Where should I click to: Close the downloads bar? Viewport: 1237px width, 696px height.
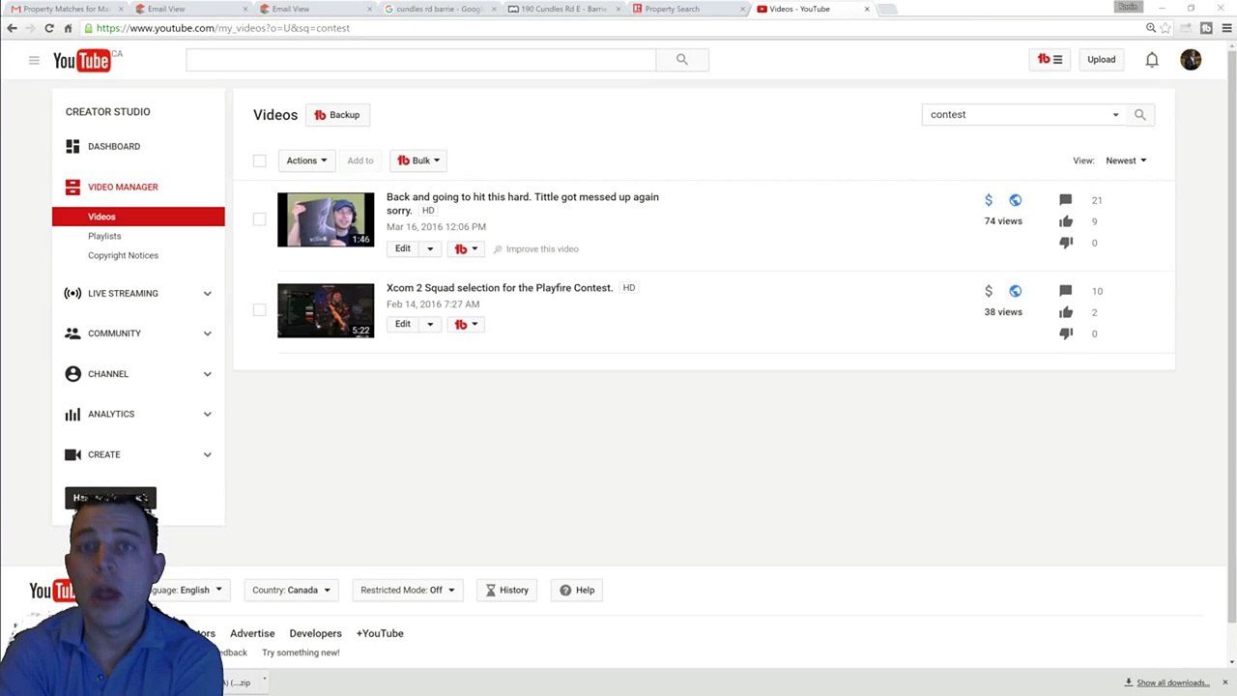[x=1224, y=682]
